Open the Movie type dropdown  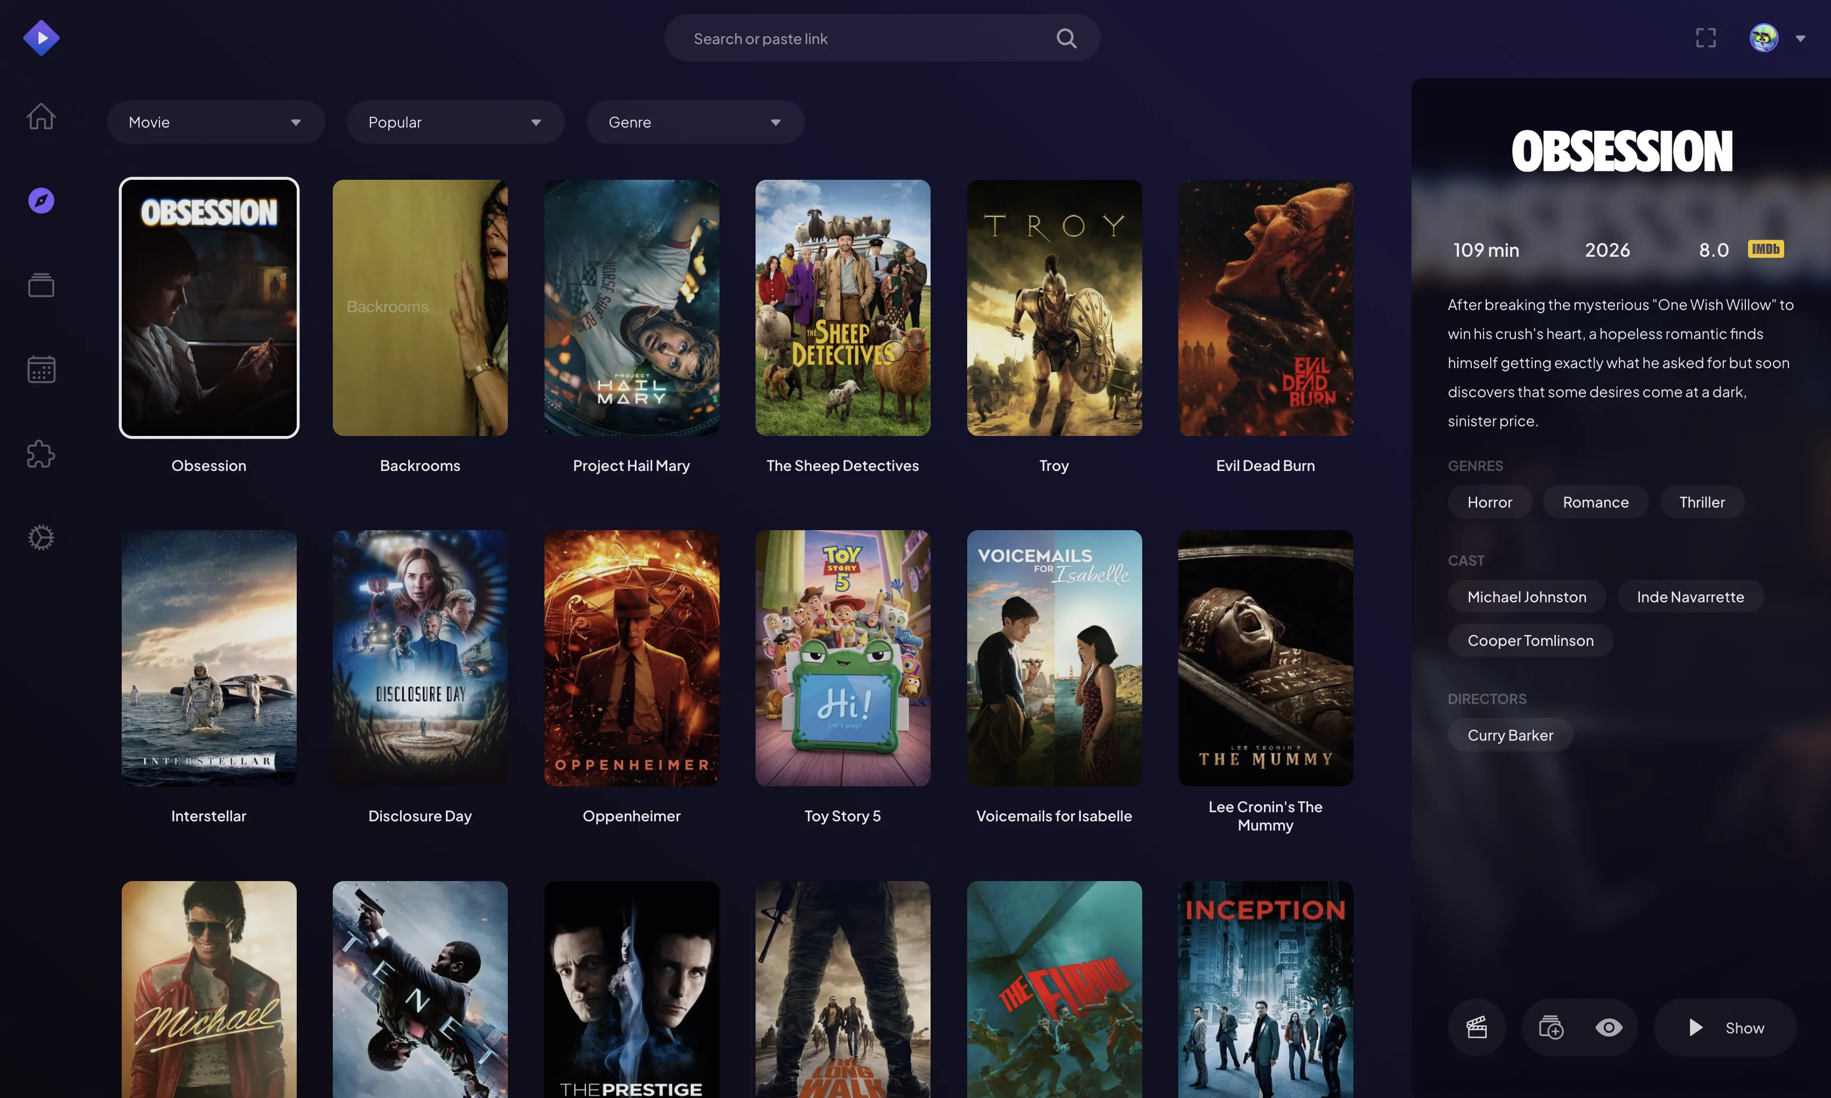pyautogui.click(x=216, y=122)
